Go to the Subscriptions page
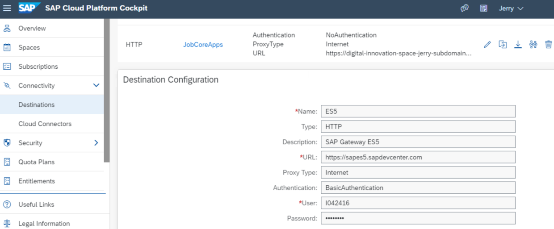This screenshot has width=554, height=229. (38, 67)
